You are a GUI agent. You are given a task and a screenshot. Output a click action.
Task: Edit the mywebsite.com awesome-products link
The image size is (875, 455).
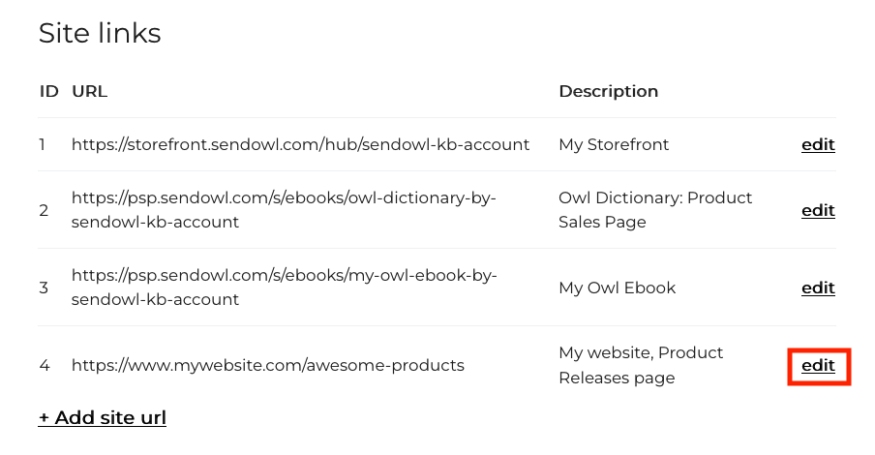(818, 365)
